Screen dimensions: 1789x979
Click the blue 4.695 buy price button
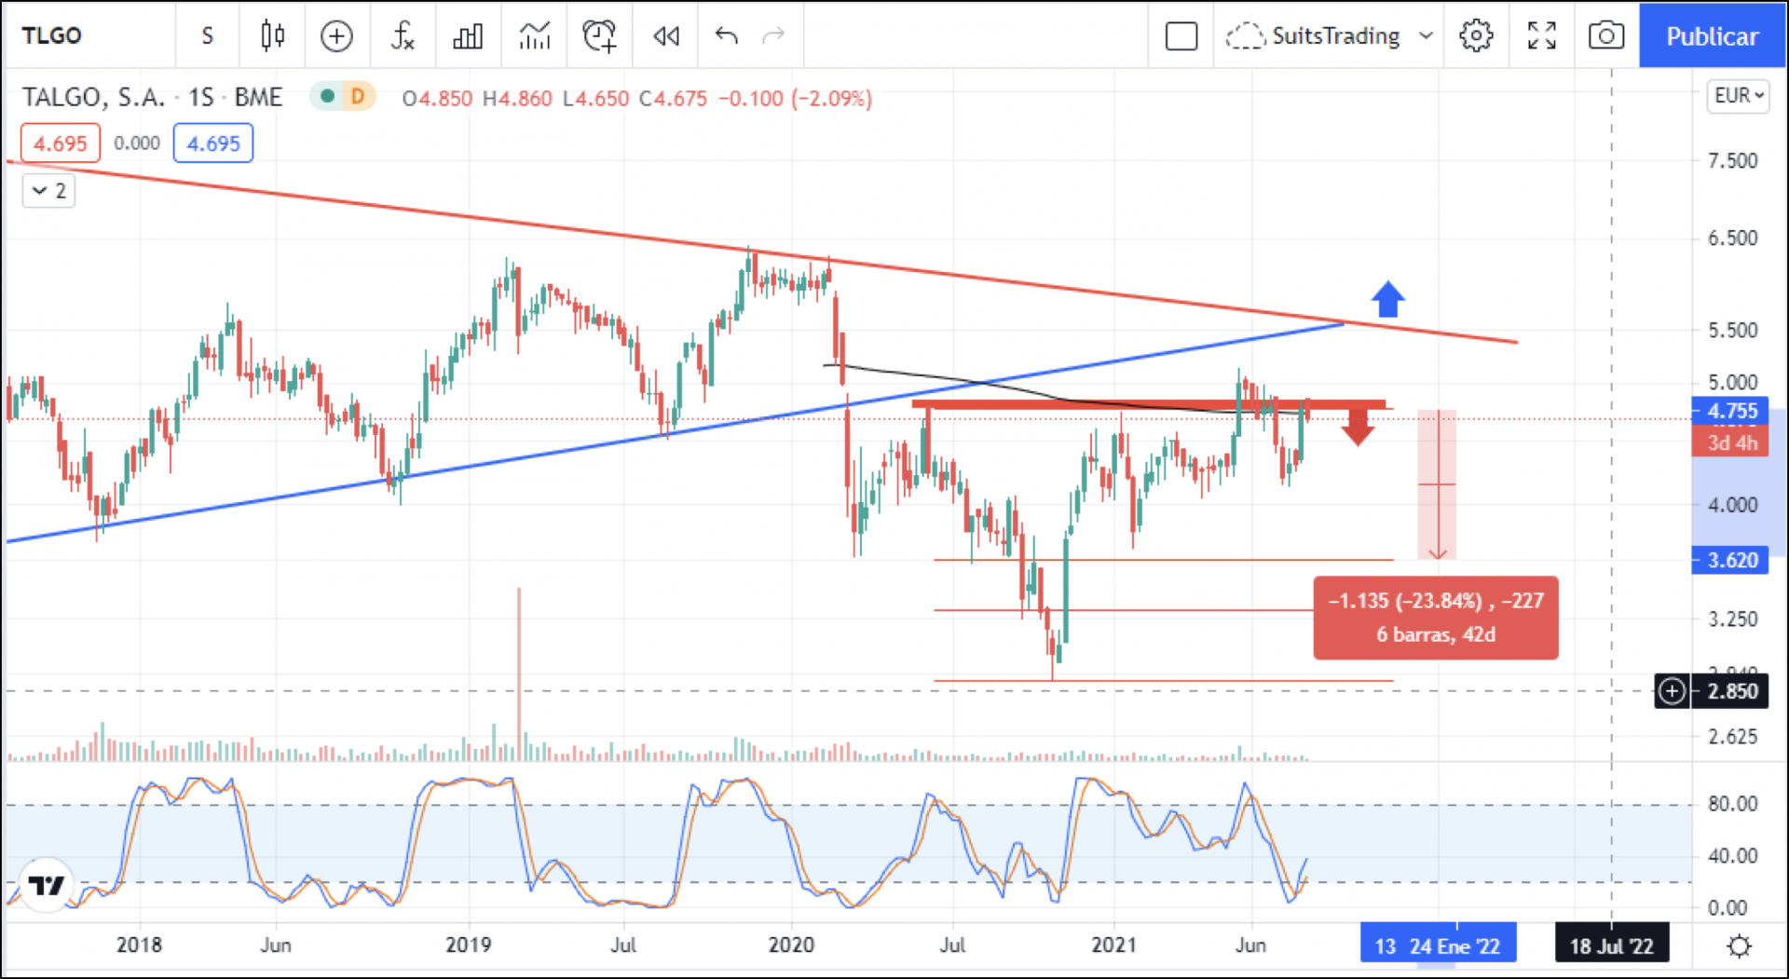pyautogui.click(x=213, y=143)
